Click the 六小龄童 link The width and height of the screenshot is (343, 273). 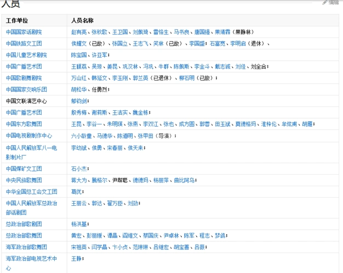82,136
